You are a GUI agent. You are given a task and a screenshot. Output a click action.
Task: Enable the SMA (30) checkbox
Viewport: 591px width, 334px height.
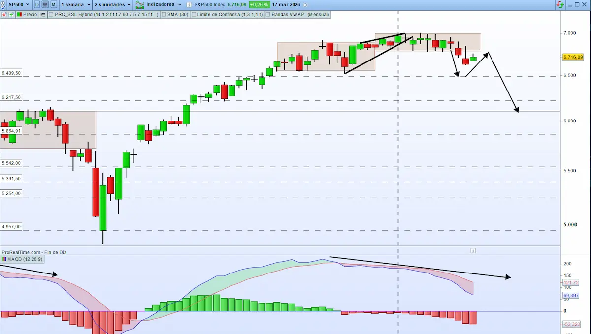click(164, 14)
